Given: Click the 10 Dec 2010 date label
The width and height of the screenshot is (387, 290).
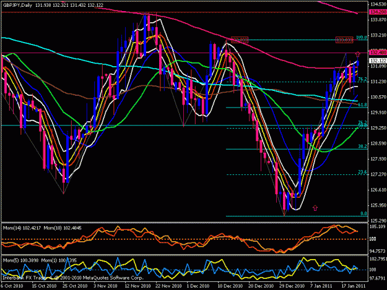Looking at the screenshot, I should (230, 286).
